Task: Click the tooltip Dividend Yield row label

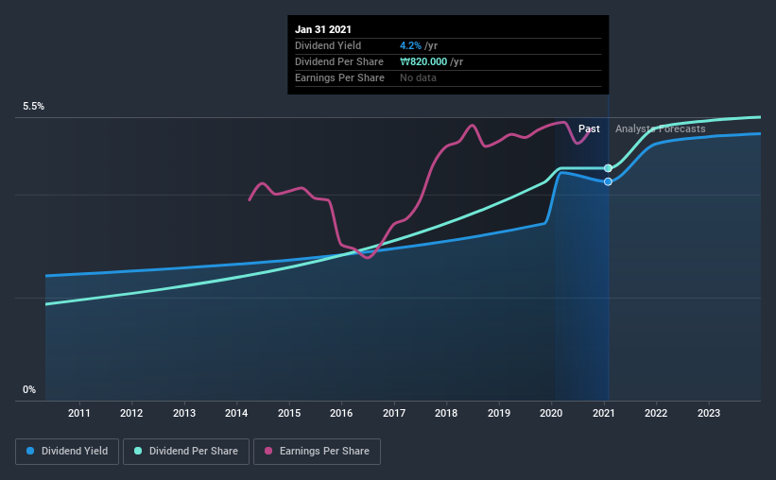Action: tap(328, 45)
